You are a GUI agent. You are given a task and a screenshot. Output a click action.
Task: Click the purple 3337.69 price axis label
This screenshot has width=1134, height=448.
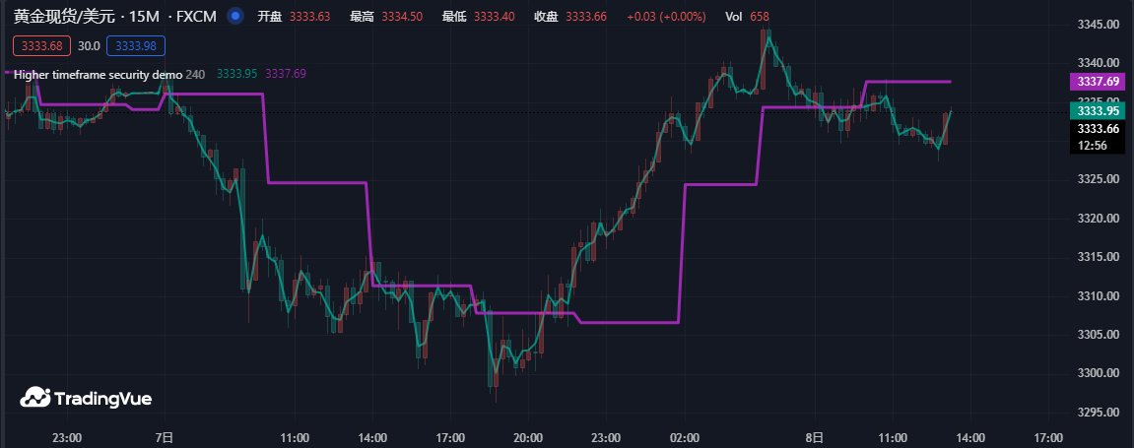point(1098,82)
